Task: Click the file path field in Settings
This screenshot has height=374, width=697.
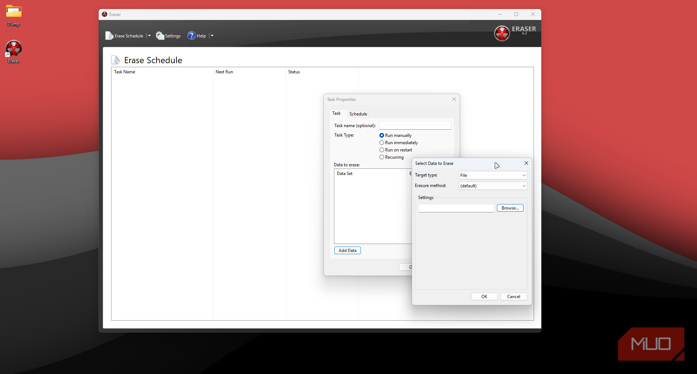Action: [456, 208]
